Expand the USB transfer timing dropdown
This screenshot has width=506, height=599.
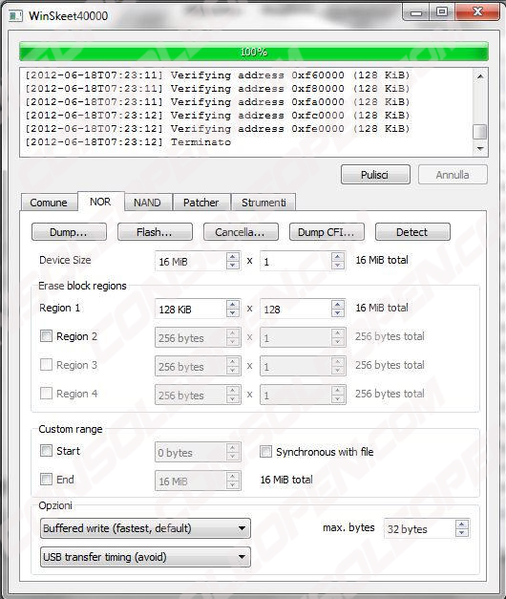pos(145,557)
